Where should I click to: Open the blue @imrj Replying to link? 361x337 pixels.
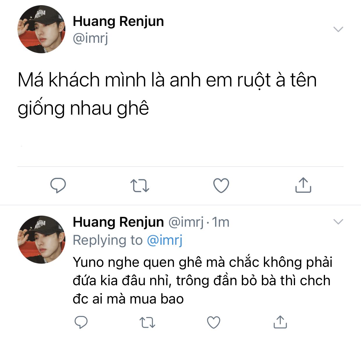pos(165,240)
